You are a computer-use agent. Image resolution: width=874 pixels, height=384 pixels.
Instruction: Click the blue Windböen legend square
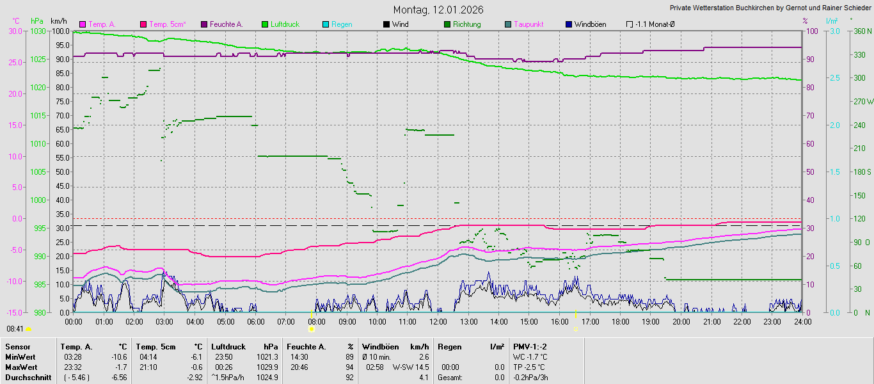point(568,24)
